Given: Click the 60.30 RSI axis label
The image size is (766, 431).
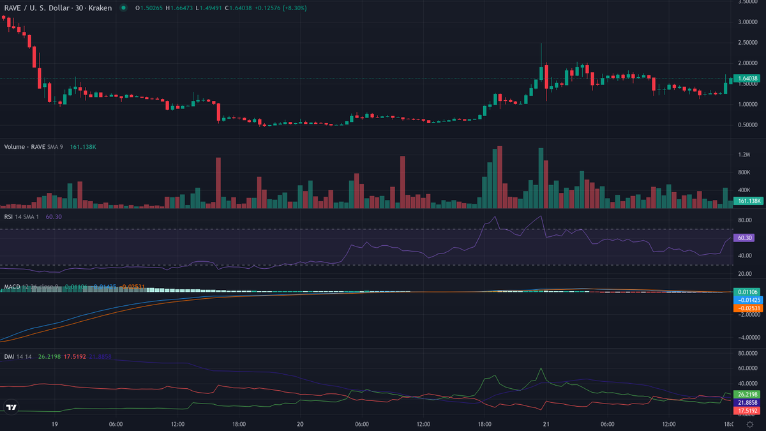Looking at the screenshot, I should coord(744,238).
